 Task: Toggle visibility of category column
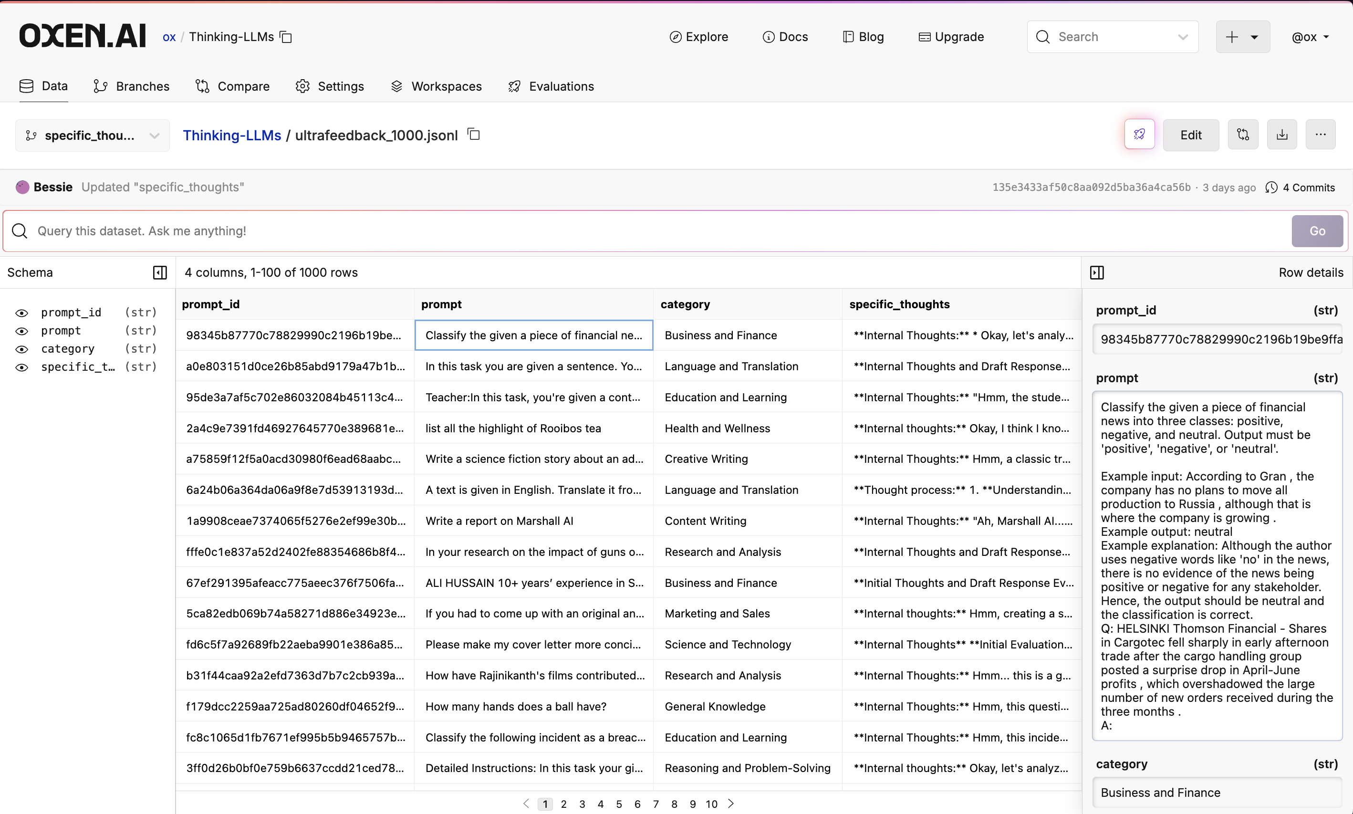coord(21,349)
